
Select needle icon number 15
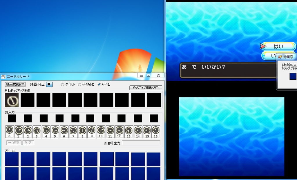pyautogui.click(x=147, y=132)
